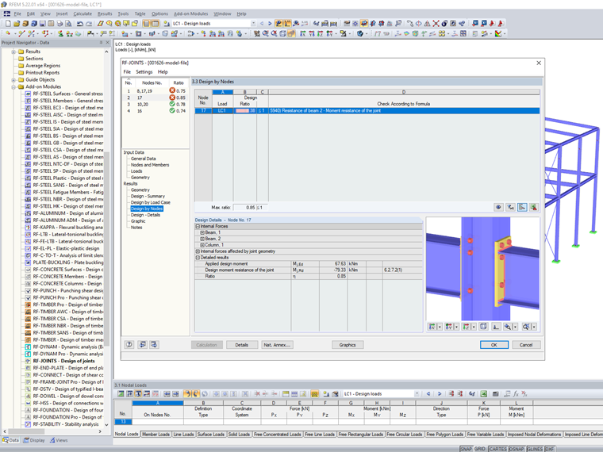Click the joint 3D preview image
The height and width of the screenshot is (452, 603).
point(482,269)
